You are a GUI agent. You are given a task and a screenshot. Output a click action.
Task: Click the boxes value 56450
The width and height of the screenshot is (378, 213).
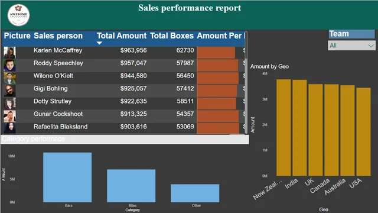coord(185,76)
